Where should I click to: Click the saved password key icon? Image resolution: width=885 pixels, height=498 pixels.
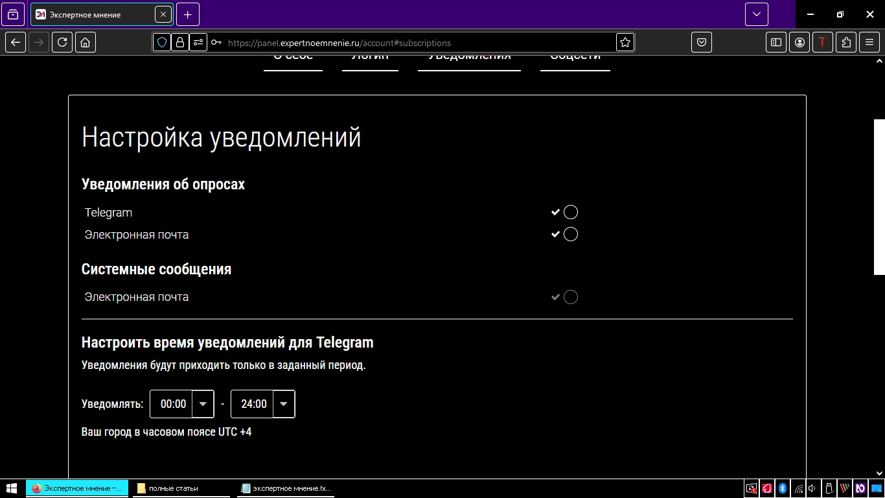click(216, 43)
